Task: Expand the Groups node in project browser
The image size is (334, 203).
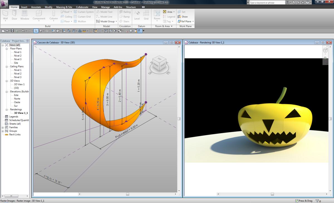Action: pos(3,131)
